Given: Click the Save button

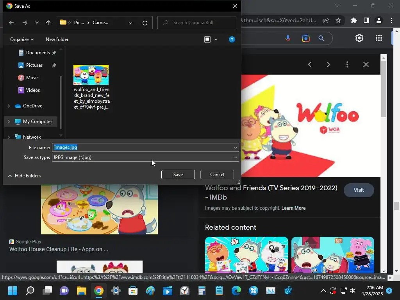Looking at the screenshot, I should 178,175.
